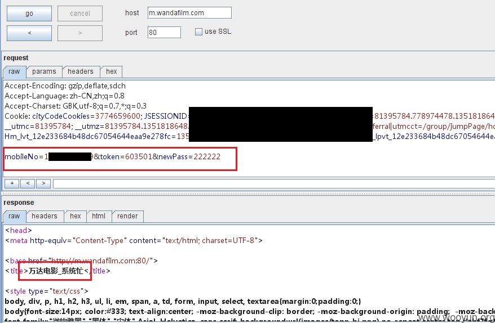Click the cityCodeCookies value 3774659600
The width and height of the screenshot is (495, 323).
click(x=117, y=116)
